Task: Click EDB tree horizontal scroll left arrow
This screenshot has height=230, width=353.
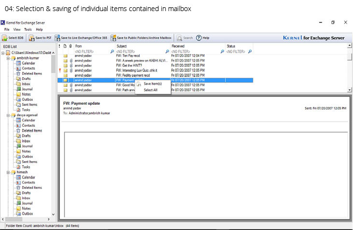Action: click(3, 219)
